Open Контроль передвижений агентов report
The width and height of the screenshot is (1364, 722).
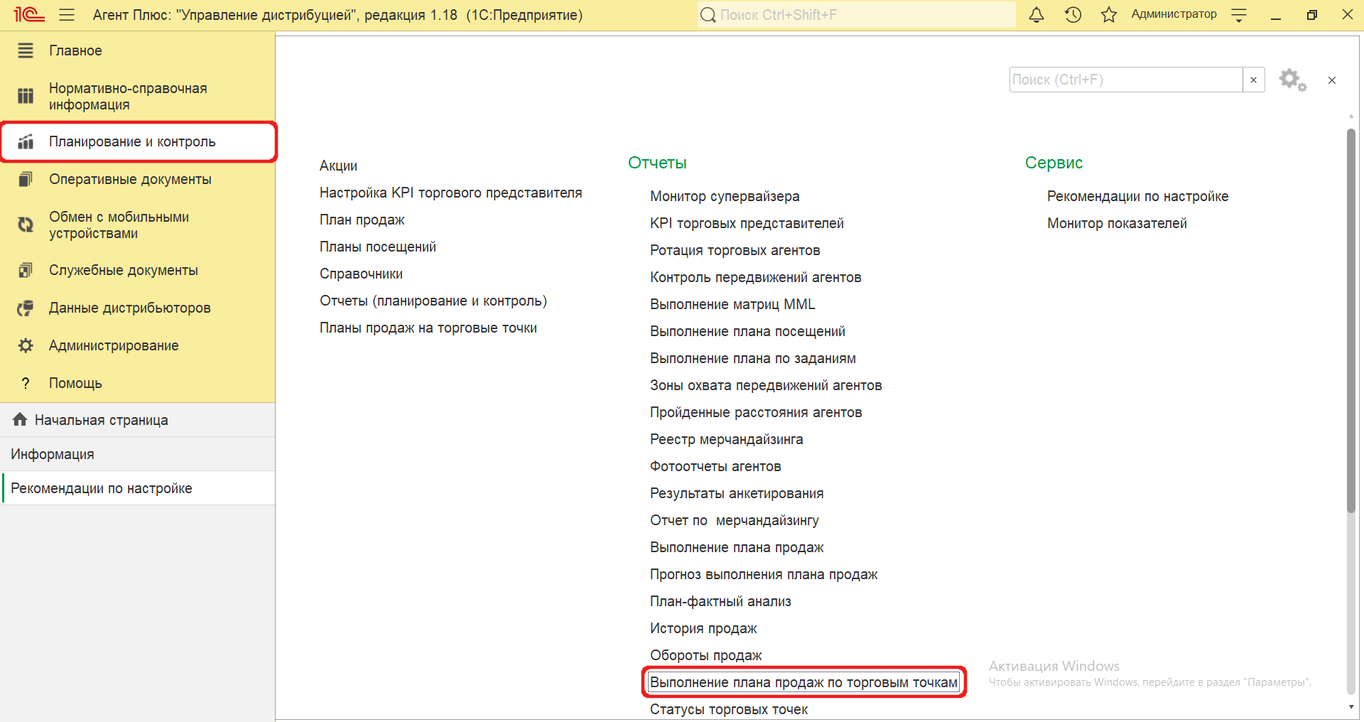click(756, 277)
